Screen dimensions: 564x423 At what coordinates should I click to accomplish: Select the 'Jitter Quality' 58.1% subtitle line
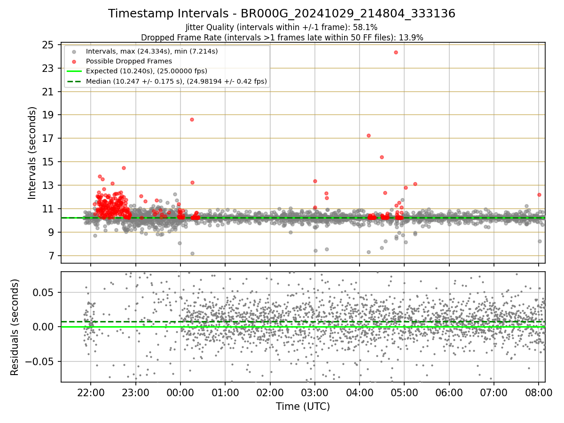282,27
